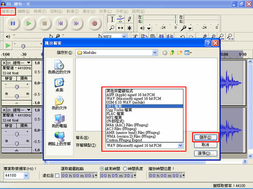The height and width of the screenshot is (189, 253).
Task: Open Desktop in places bar
Action: (59, 85)
